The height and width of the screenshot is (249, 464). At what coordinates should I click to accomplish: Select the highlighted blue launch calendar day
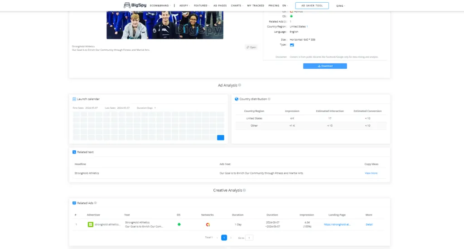pos(221,138)
